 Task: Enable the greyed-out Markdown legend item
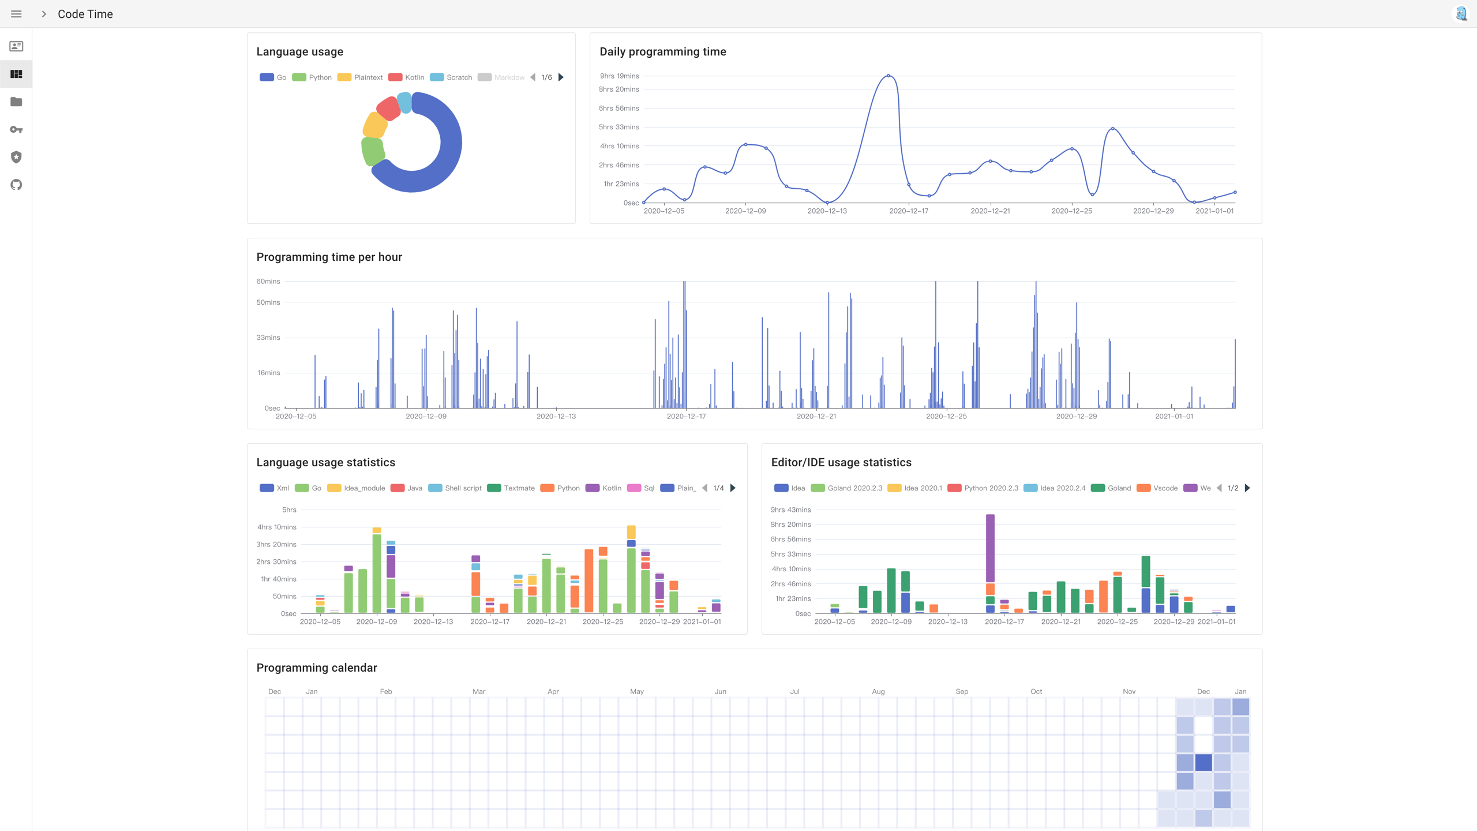point(501,77)
